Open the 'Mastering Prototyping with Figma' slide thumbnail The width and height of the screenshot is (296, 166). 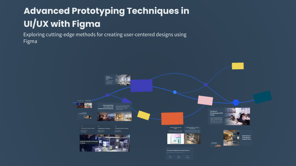(117, 80)
